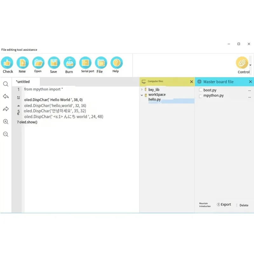Collapse the workSpace folder

(x=142, y=95)
